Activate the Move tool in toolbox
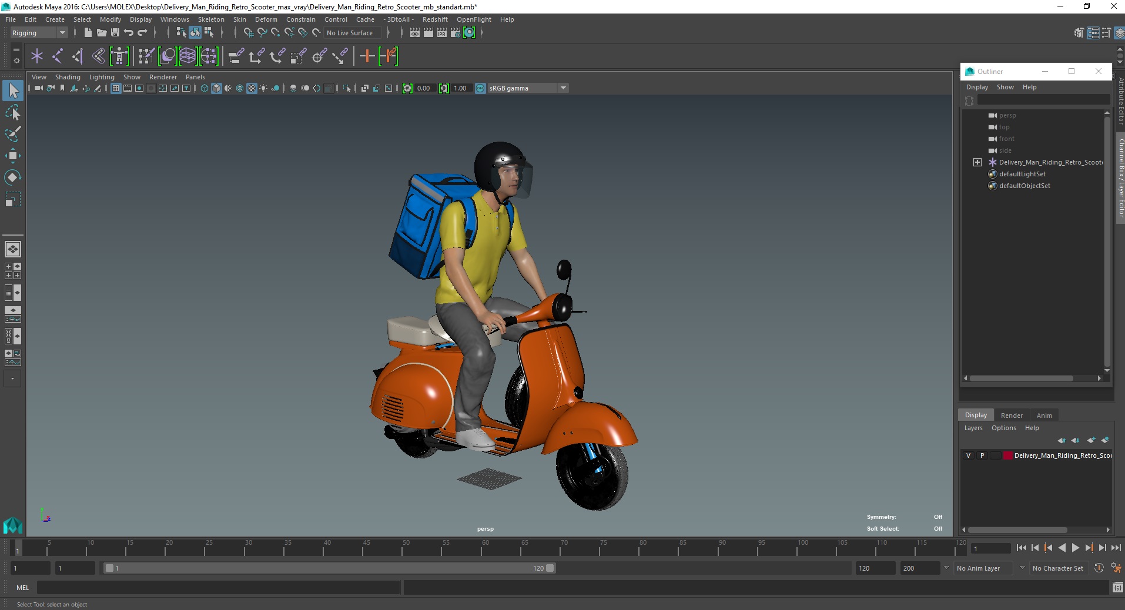This screenshot has width=1125, height=610. pyautogui.click(x=13, y=155)
